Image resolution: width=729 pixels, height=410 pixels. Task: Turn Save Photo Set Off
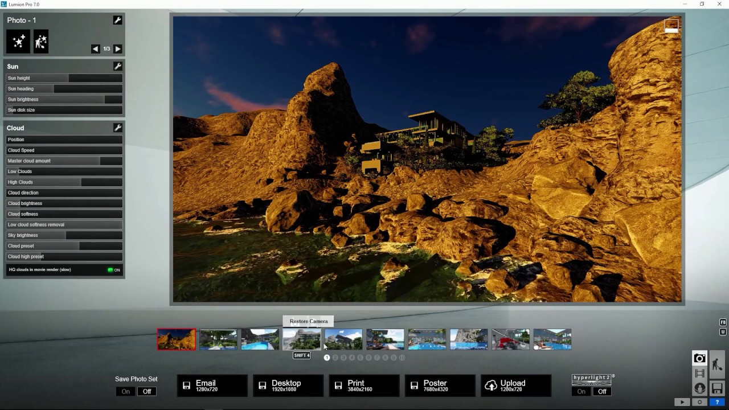pyautogui.click(x=147, y=391)
